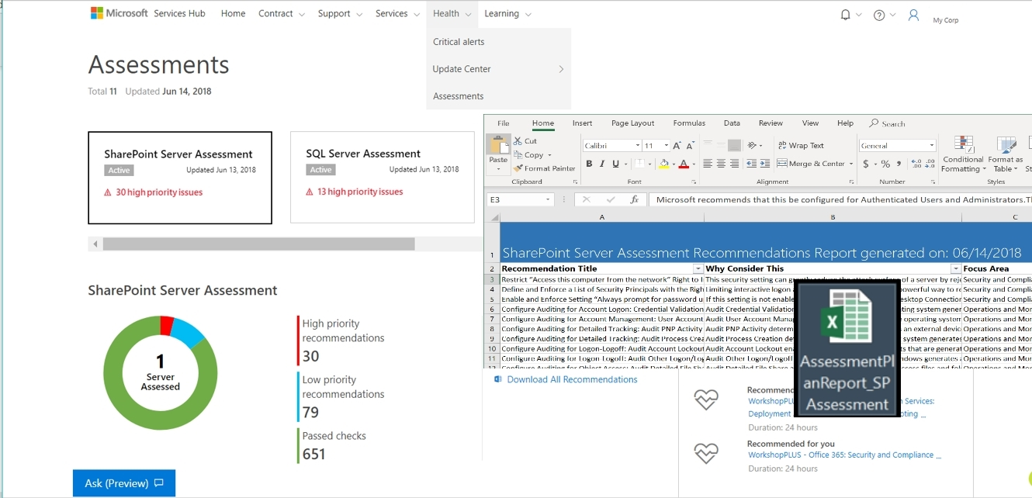This screenshot has width=1032, height=498.
Task: Apply Comma style number format
Action: tap(899, 164)
